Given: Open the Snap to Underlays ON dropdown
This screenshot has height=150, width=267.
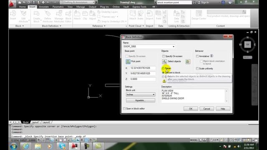Looking at the screenshot, I should (x=126, y=21).
